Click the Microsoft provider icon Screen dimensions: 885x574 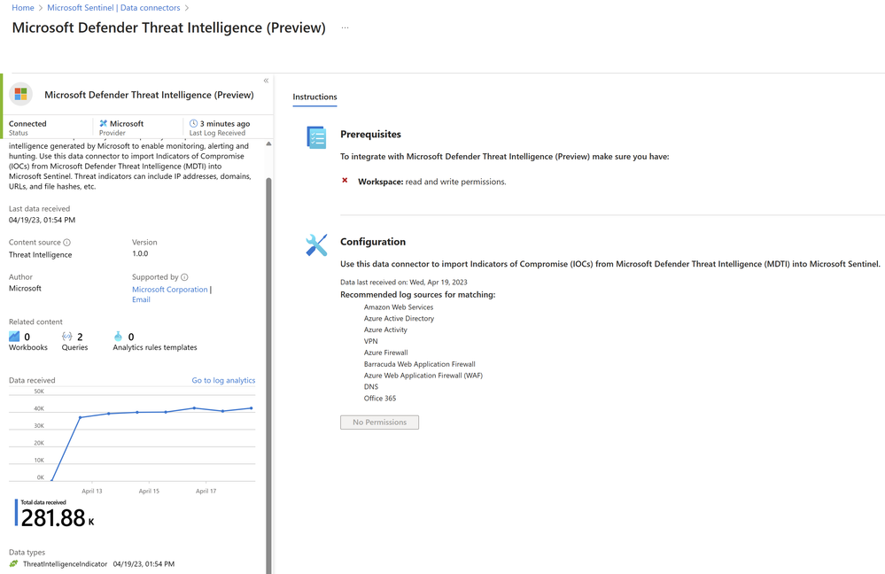click(x=104, y=123)
